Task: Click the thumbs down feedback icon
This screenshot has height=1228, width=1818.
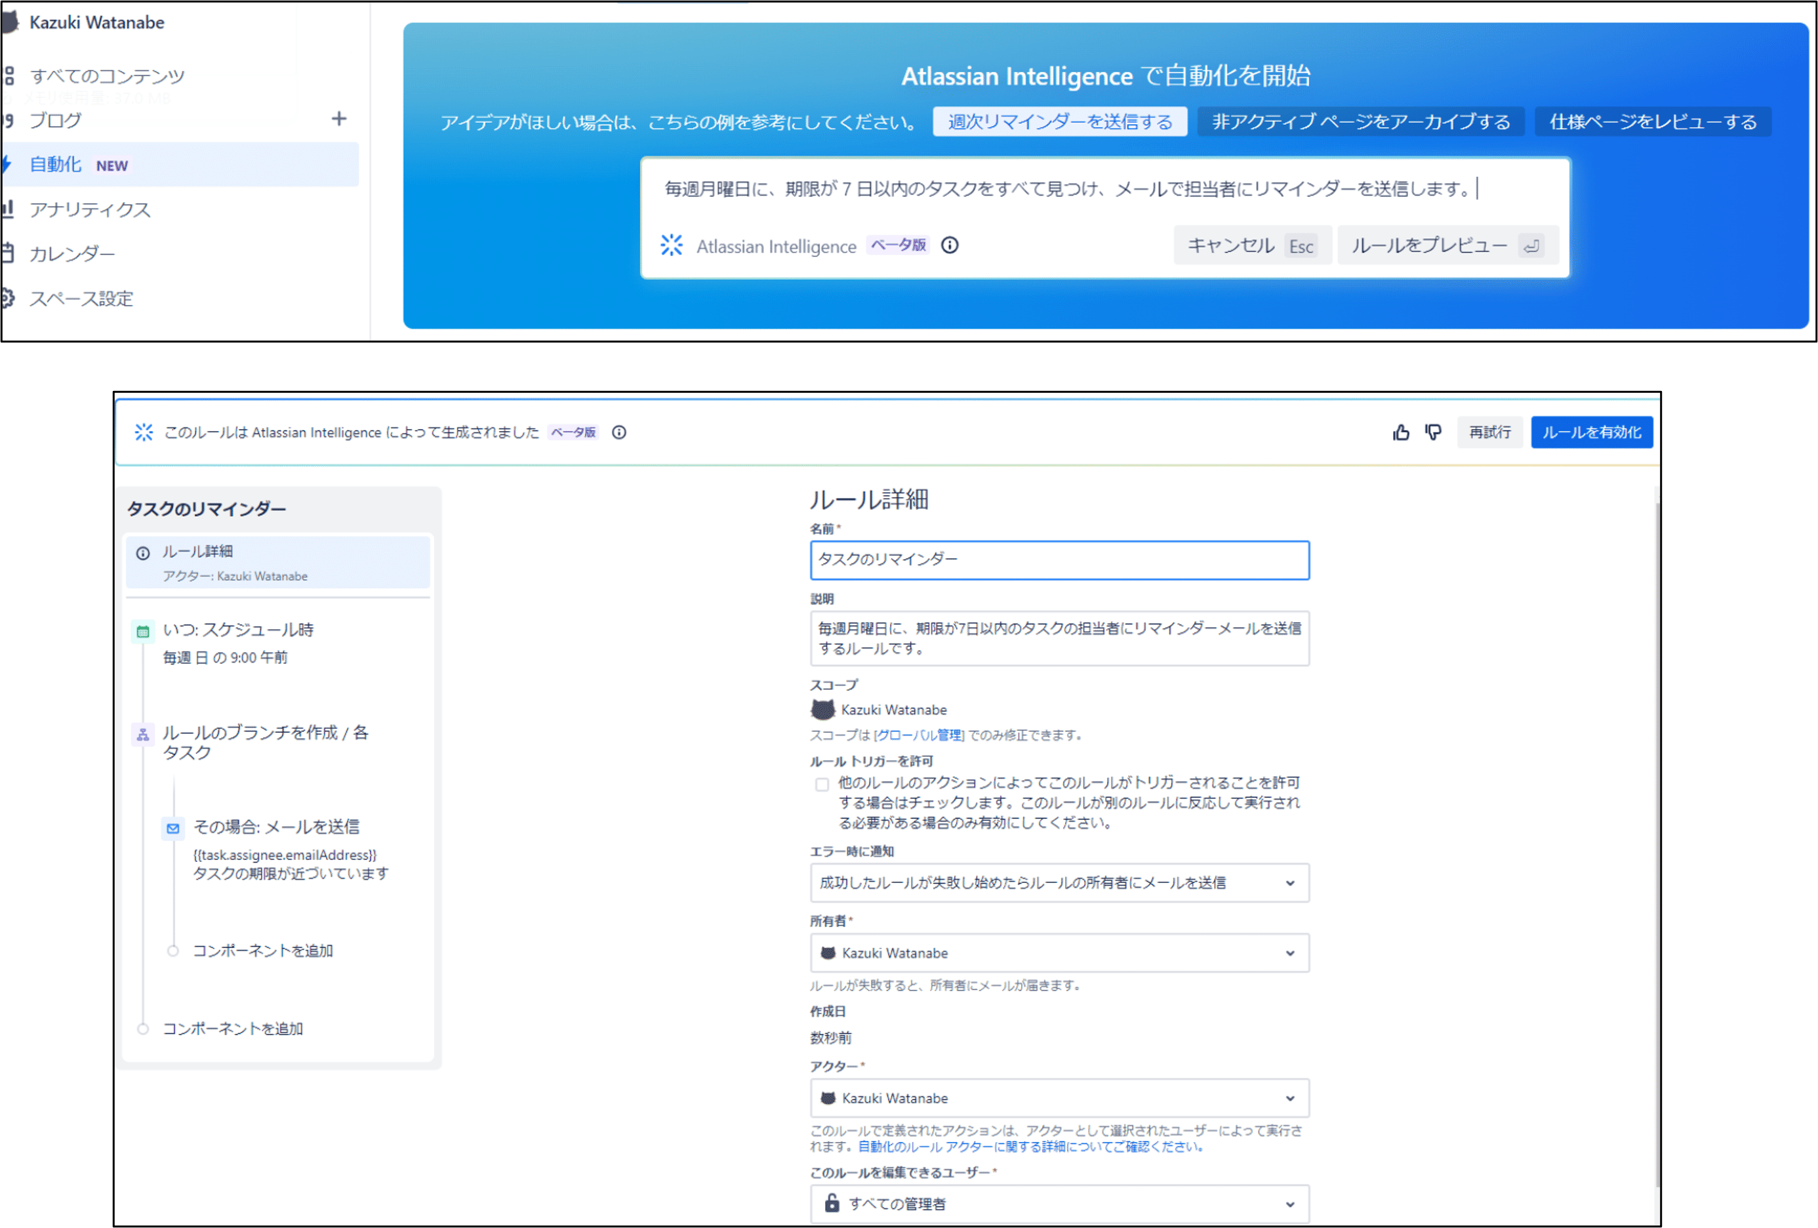Action: tap(1433, 433)
